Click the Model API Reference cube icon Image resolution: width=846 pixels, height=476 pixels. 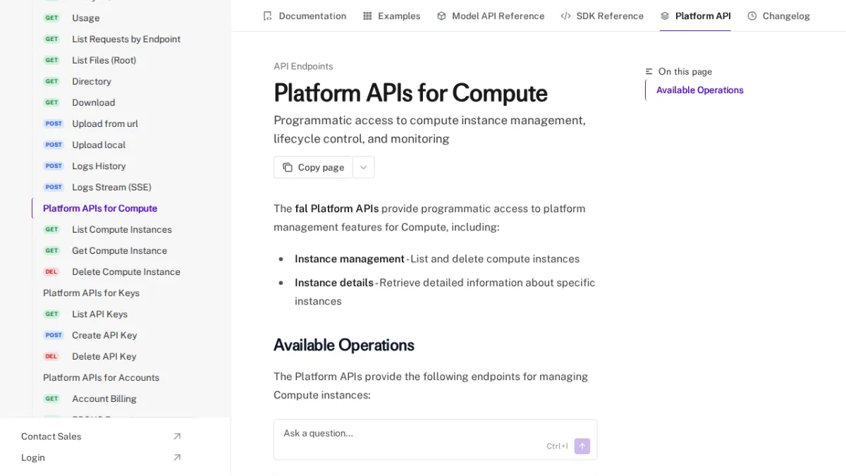(441, 16)
